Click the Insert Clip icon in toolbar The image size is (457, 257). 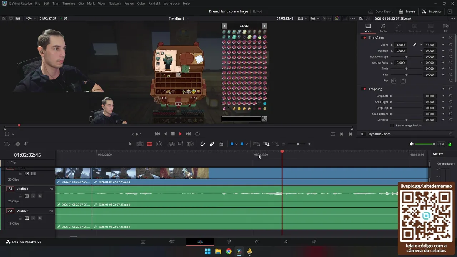[171, 144]
